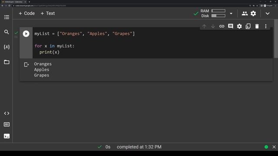
Task: Close the bottom status bar
Action: (x=274, y=147)
